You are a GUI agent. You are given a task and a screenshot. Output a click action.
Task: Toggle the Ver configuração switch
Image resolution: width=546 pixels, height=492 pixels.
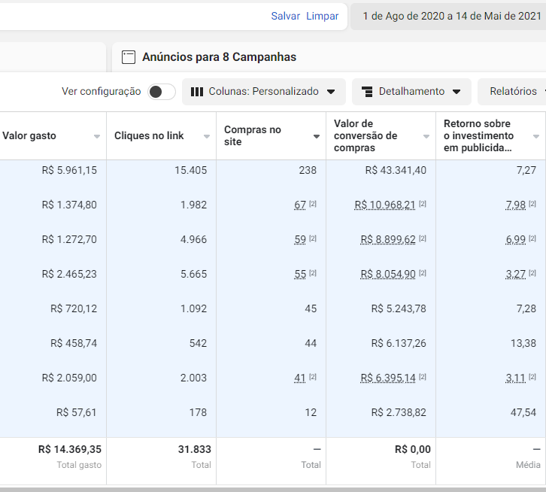(x=162, y=92)
